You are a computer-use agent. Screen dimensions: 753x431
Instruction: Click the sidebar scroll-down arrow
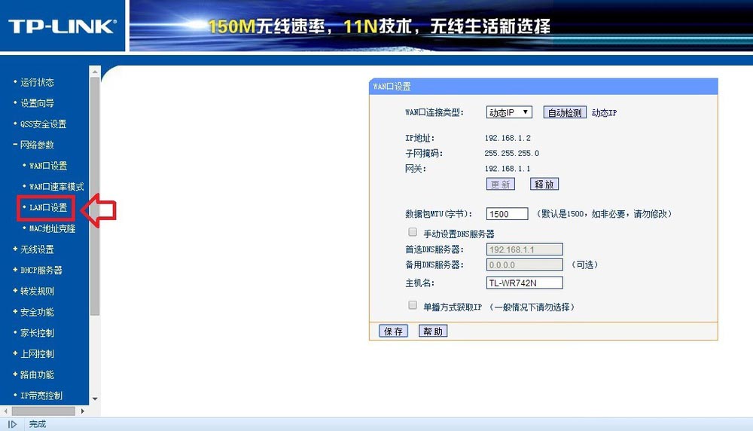[95, 399]
